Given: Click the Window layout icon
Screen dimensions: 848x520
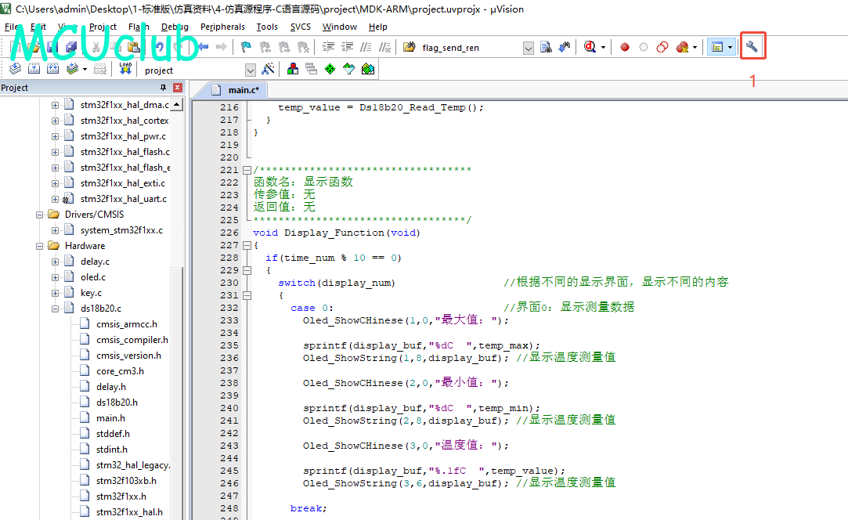Looking at the screenshot, I should point(717,47).
